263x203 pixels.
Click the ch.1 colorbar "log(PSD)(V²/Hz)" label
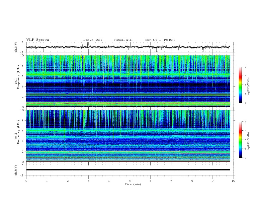(249, 87)
